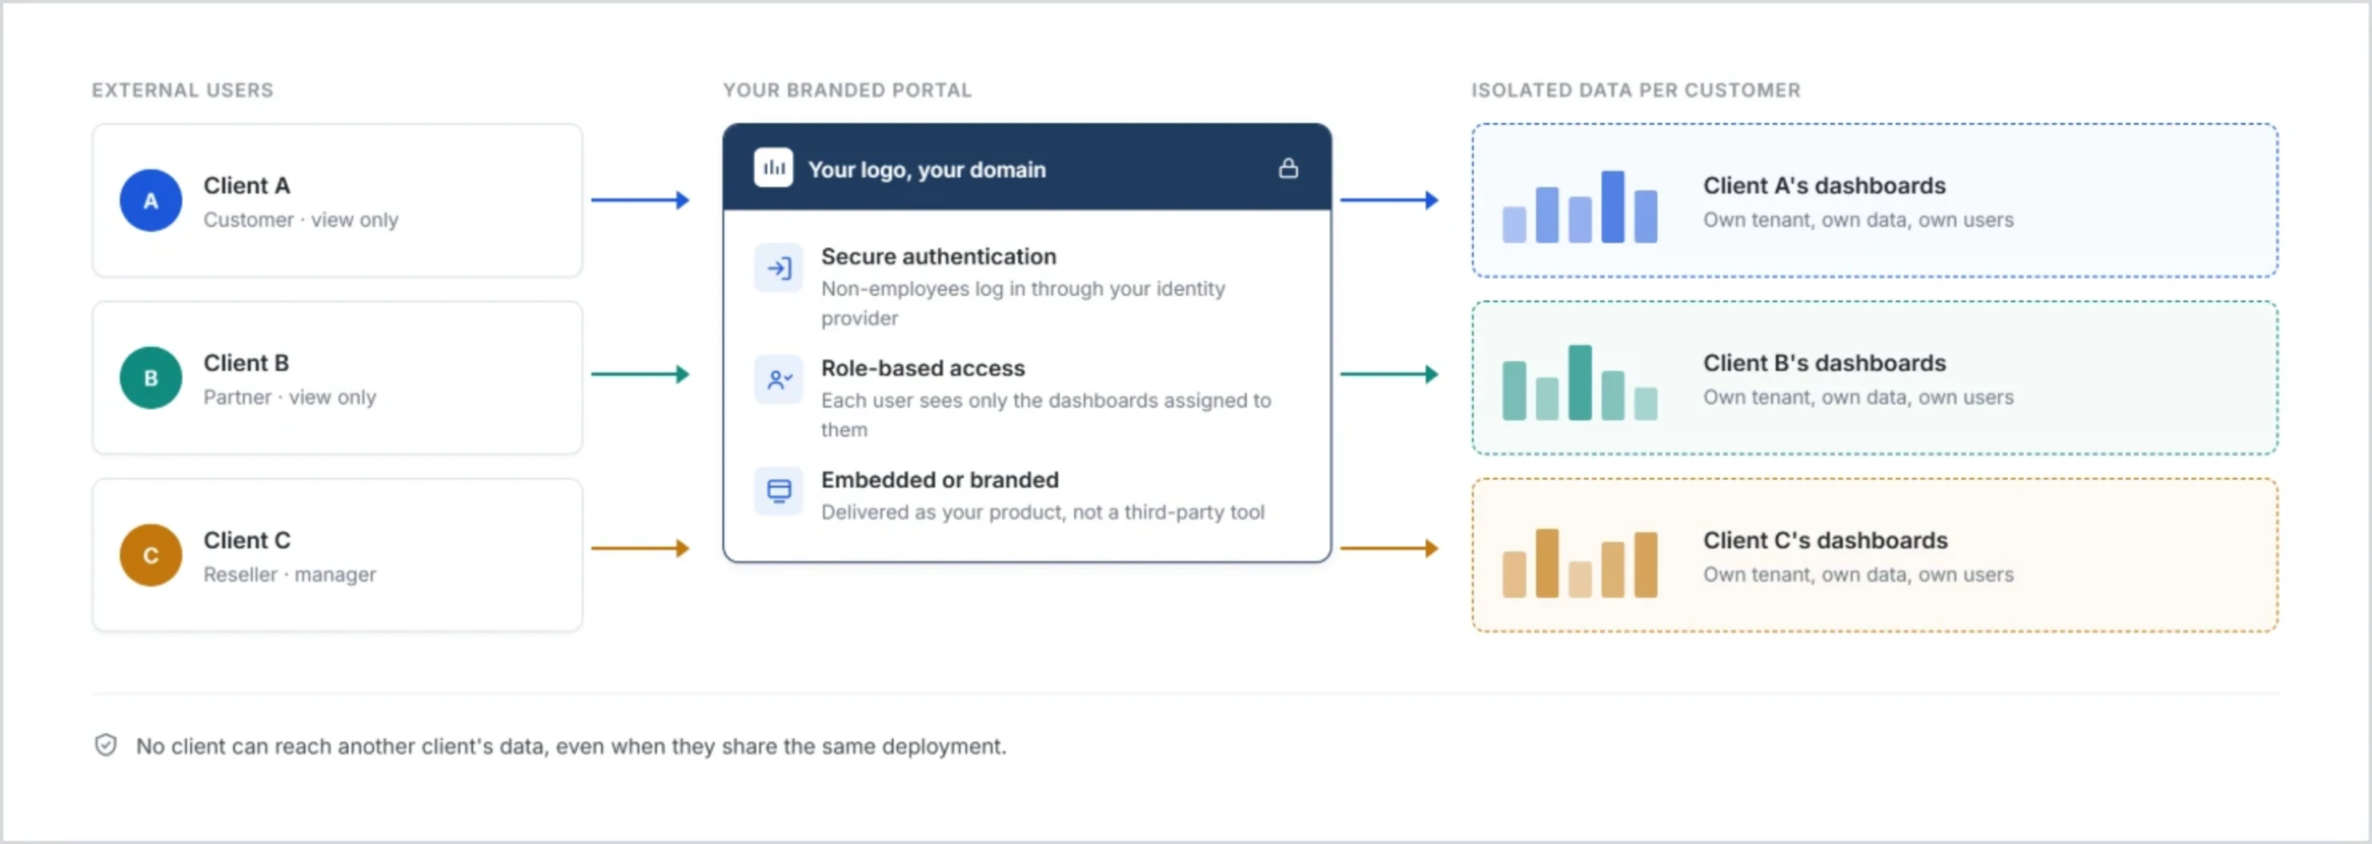2372x844 pixels.
Task: Click the 'Embedded or branded' heading
Action: point(940,480)
